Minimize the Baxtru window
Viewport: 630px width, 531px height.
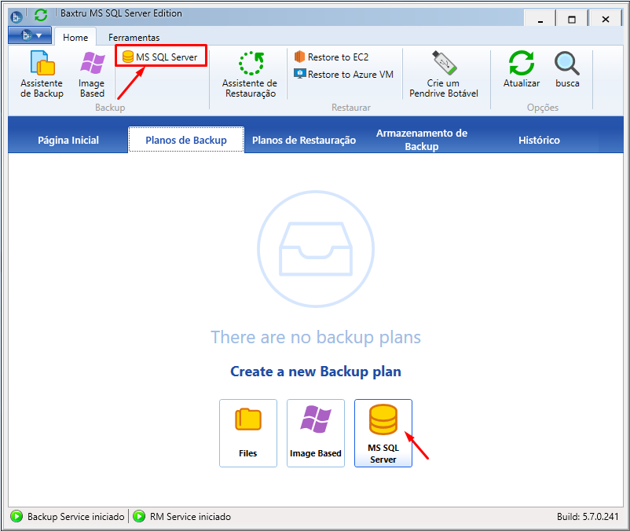(x=540, y=19)
